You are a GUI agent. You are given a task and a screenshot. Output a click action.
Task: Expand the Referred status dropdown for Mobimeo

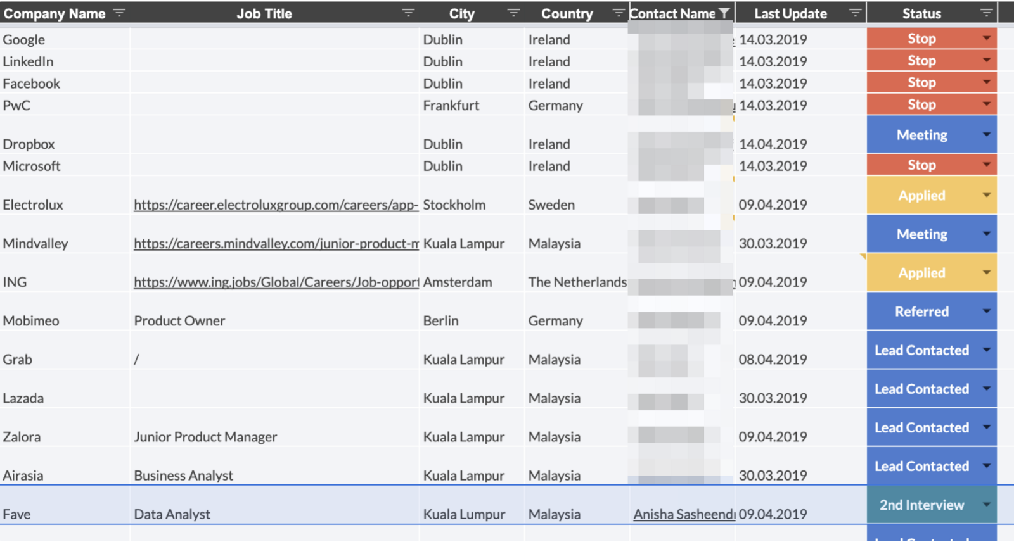(x=986, y=311)
